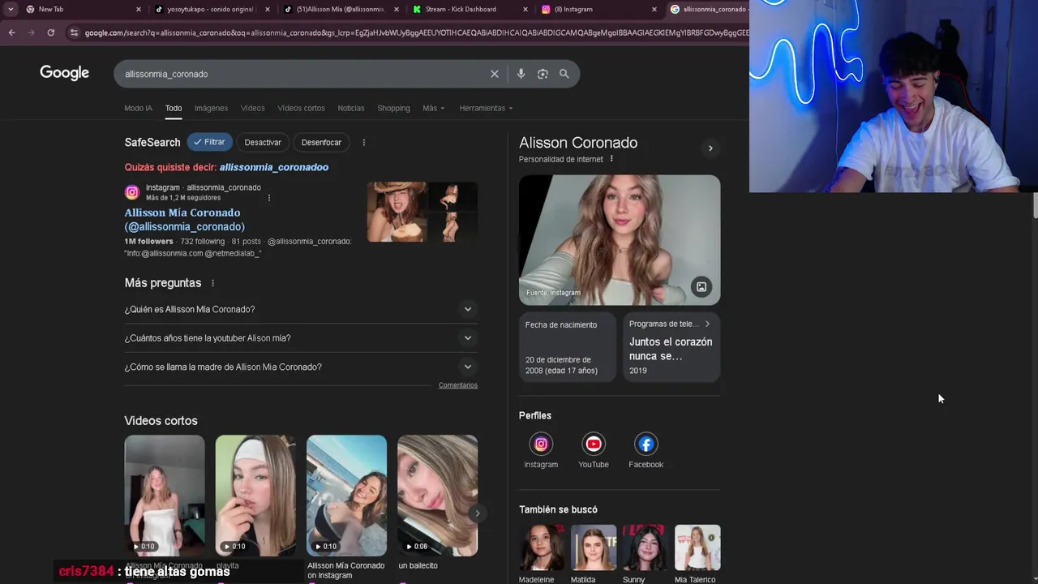
Task: Open the Instagram result image preview
Action: click(x=422, y=212)
